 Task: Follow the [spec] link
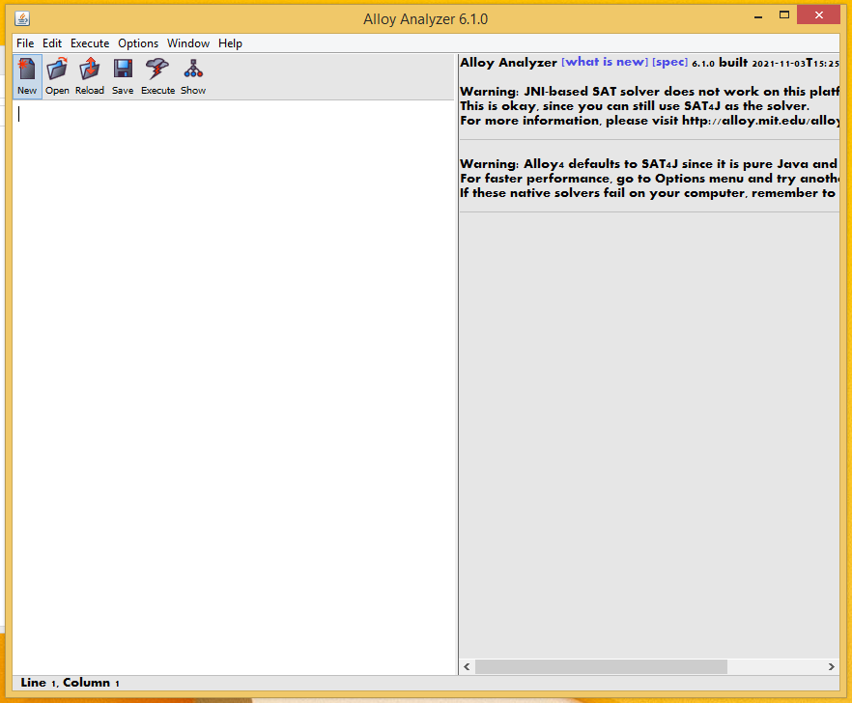point(670,63)
